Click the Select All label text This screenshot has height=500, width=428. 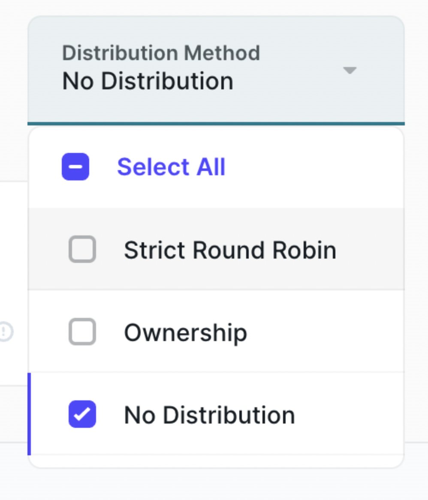point(171,167)
